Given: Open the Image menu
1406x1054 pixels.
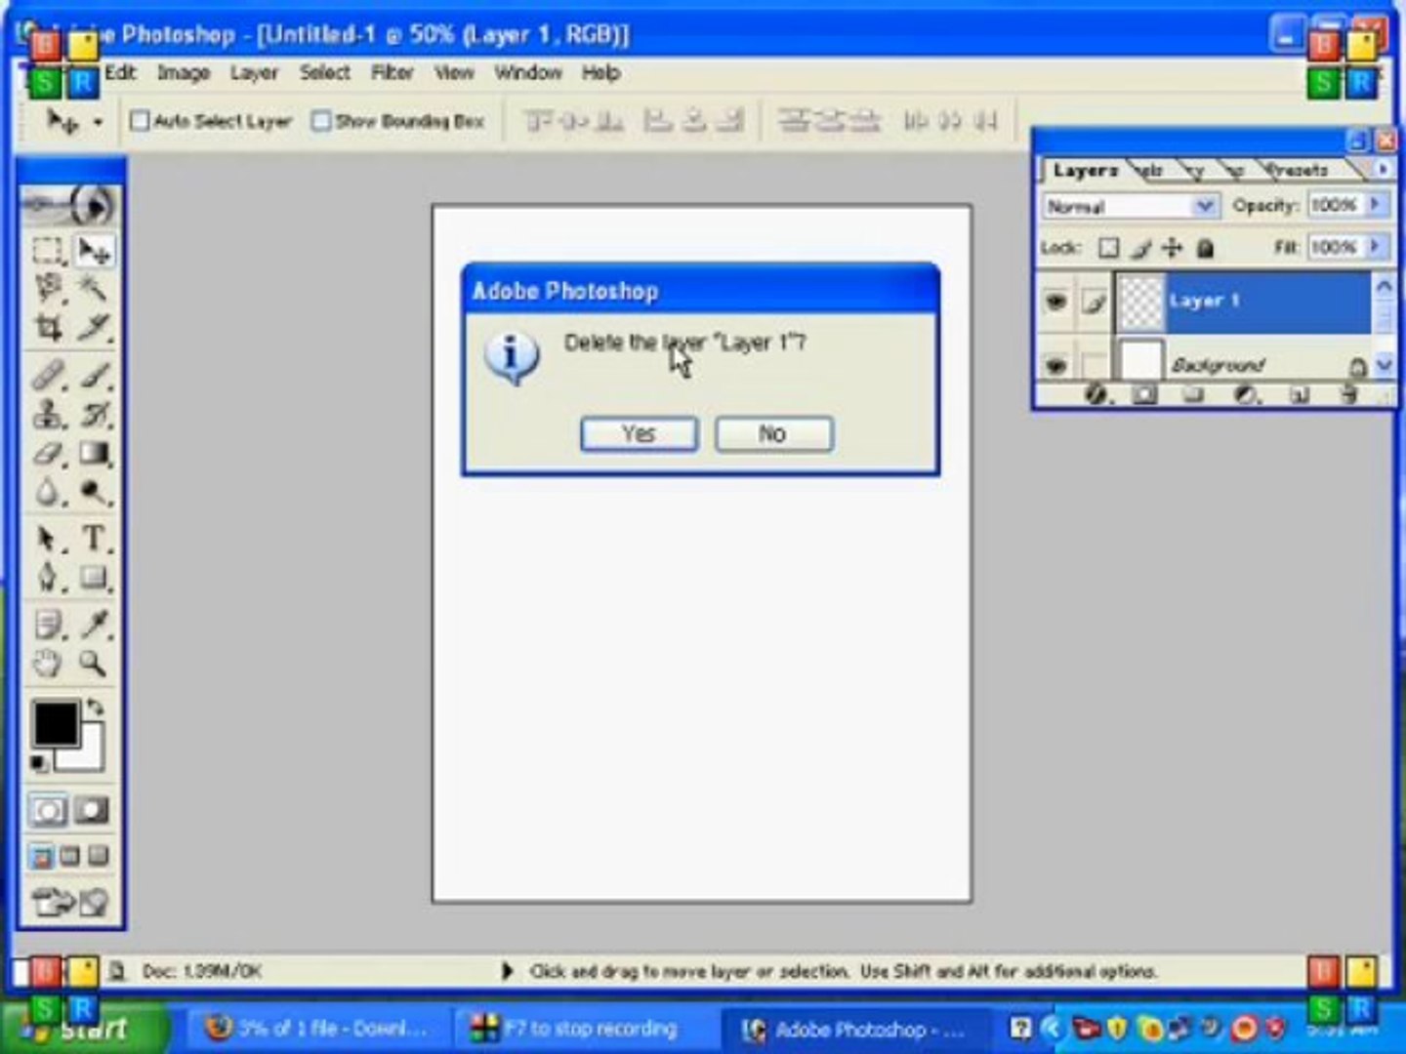Looking at the screenshot, I should pos(184,72).
